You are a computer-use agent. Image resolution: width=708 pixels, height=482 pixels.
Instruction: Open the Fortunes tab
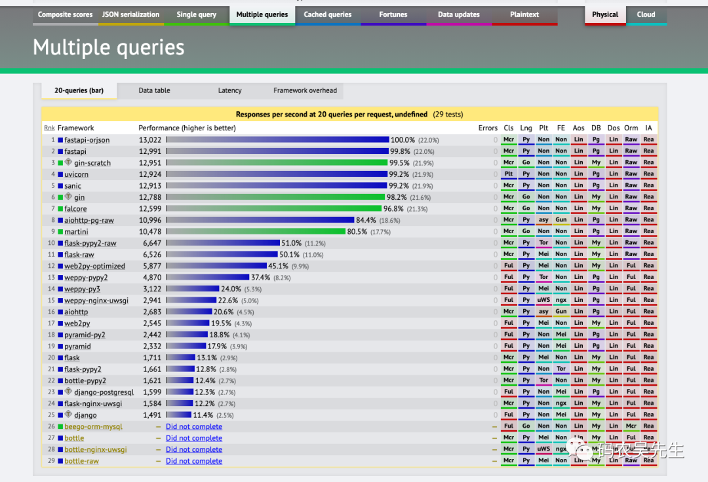[393, 15]
